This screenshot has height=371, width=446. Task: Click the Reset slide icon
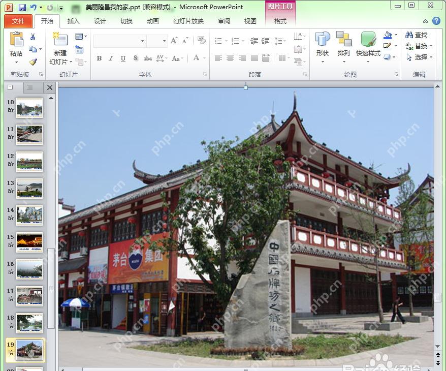79,49
